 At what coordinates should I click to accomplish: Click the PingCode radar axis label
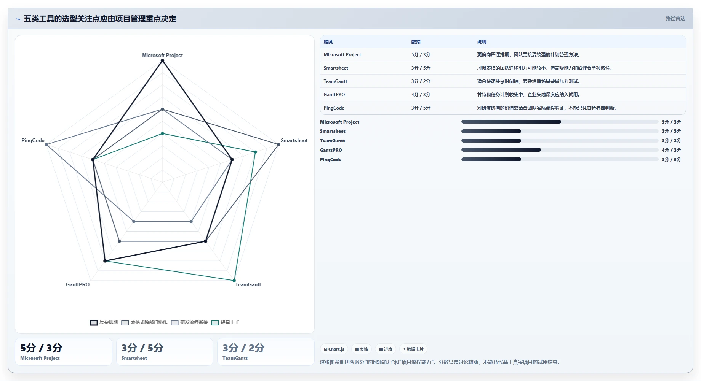[x=33, y=140]
